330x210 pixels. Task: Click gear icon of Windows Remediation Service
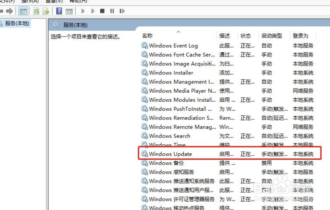[x=145, y=118]
